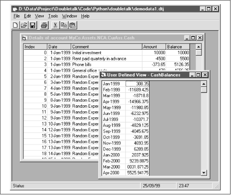Screen dimensions: 231x195
Task: Select the Jan-1999 value 308.35 cell
Action: pos(137,84)
